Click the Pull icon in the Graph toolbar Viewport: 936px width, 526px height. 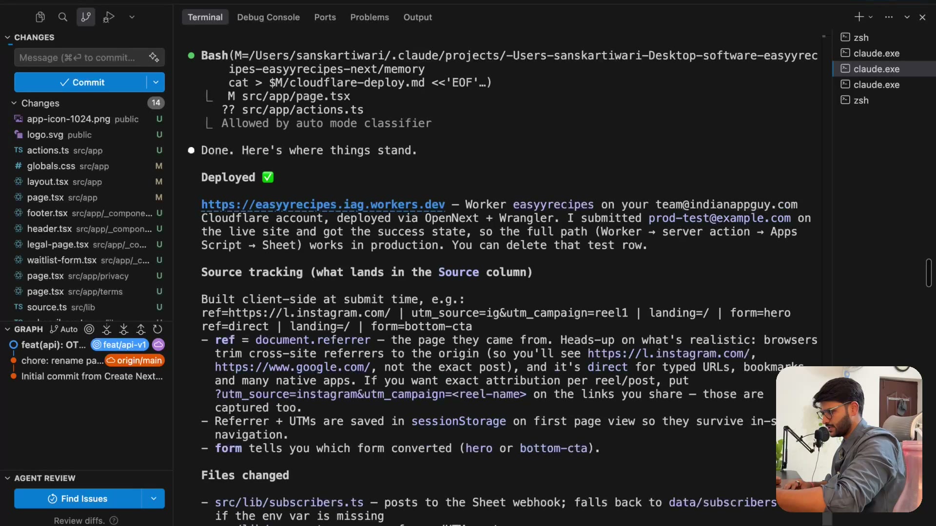[x=124, y=329]
